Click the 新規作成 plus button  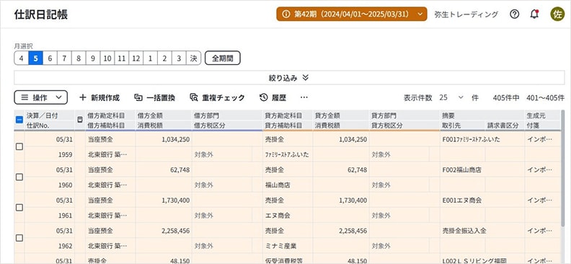point(99,97)
